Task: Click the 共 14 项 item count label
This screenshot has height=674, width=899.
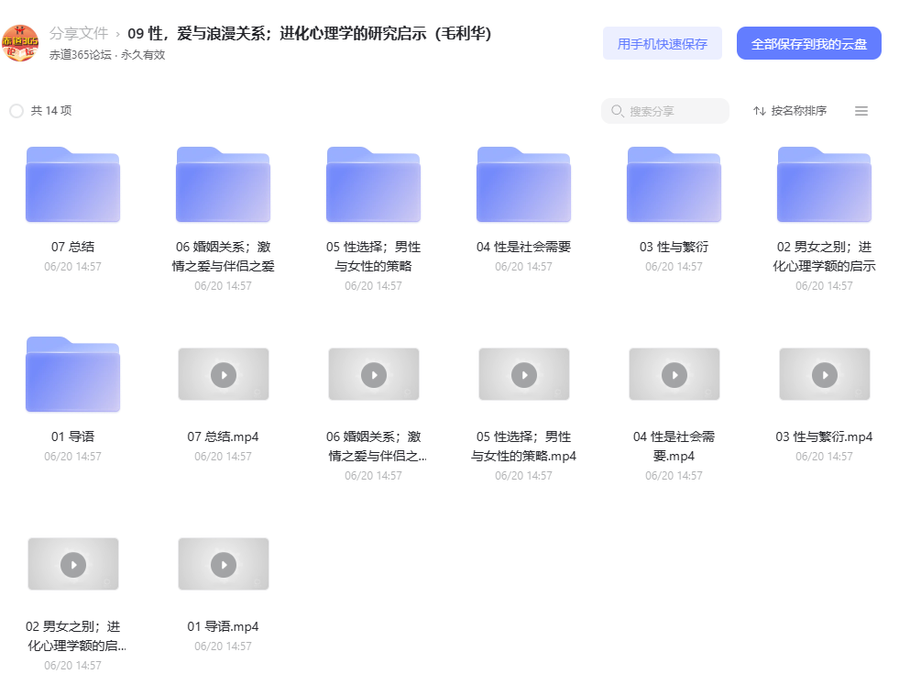Action: (51, 111)
